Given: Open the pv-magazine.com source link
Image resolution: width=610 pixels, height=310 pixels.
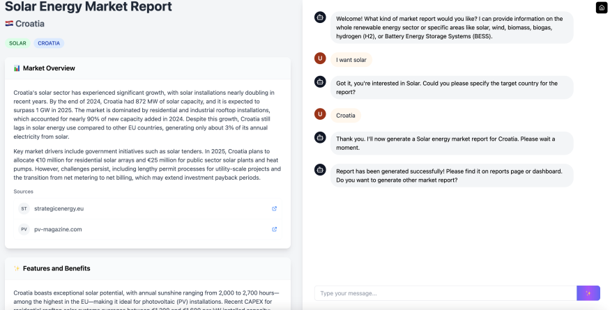Looking at the screenshot, I should tap(58, 229).
